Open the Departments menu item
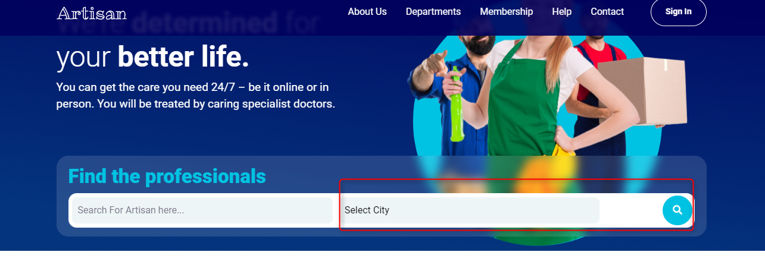Screen dimensions: 765x274 433,12
